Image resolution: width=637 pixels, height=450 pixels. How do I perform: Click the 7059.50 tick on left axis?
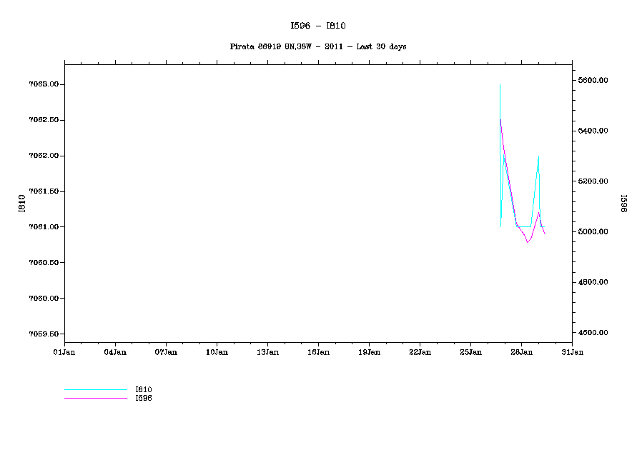click(44, 334)
